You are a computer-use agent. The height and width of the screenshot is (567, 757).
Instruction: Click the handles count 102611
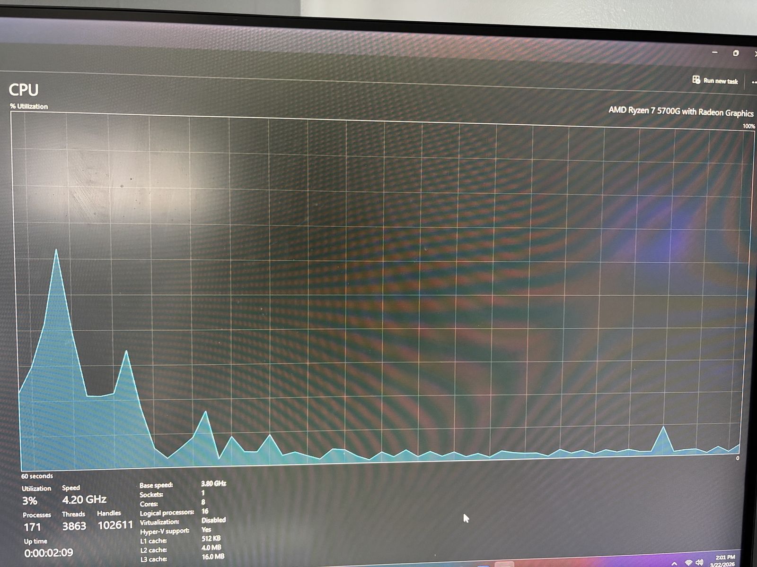(x=115, y=525)
